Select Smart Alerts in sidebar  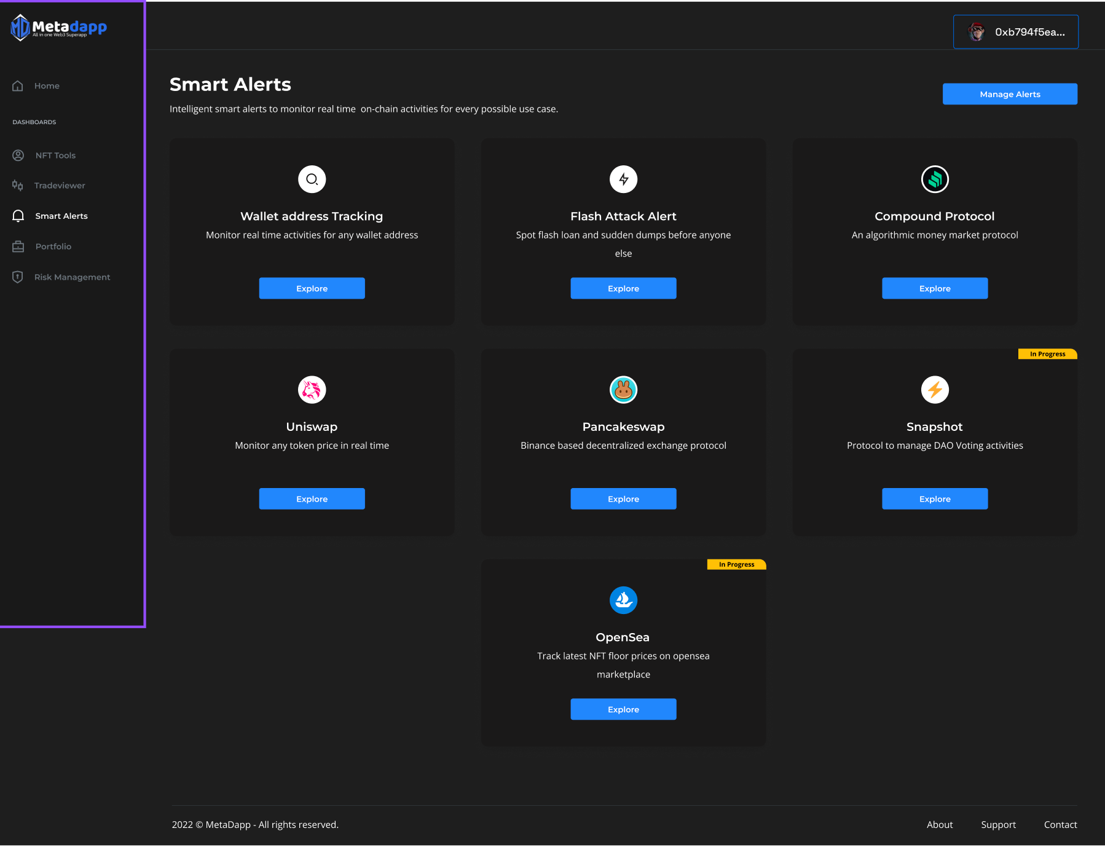pos(61,216)
